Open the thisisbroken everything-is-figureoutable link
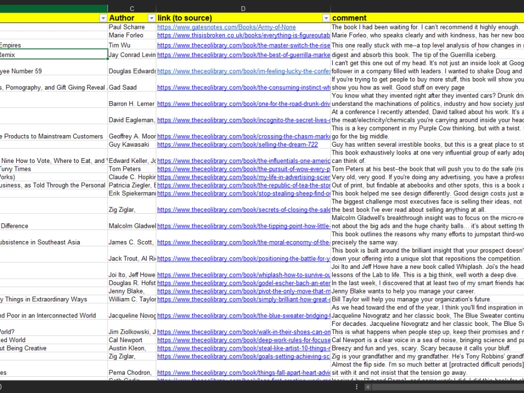The height and width of the screenshot is (393, 524). click(243, 36)
